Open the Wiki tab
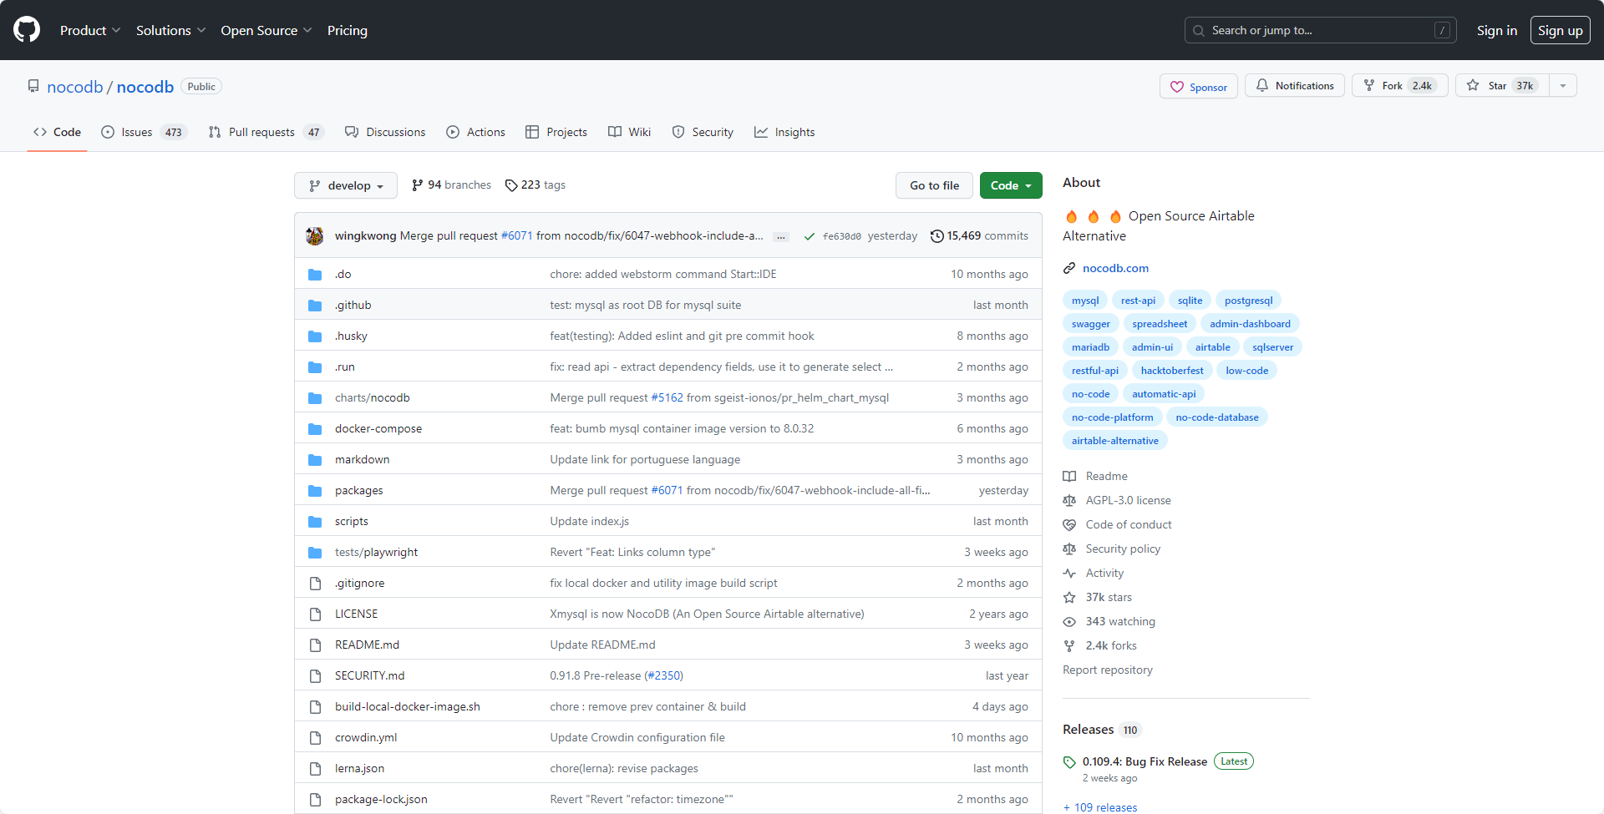1604x814 pixels. (x=629, y=132)
